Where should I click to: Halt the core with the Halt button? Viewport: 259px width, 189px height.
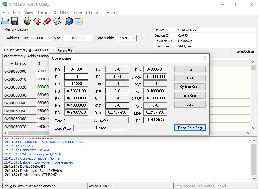[x=190, y=78]
